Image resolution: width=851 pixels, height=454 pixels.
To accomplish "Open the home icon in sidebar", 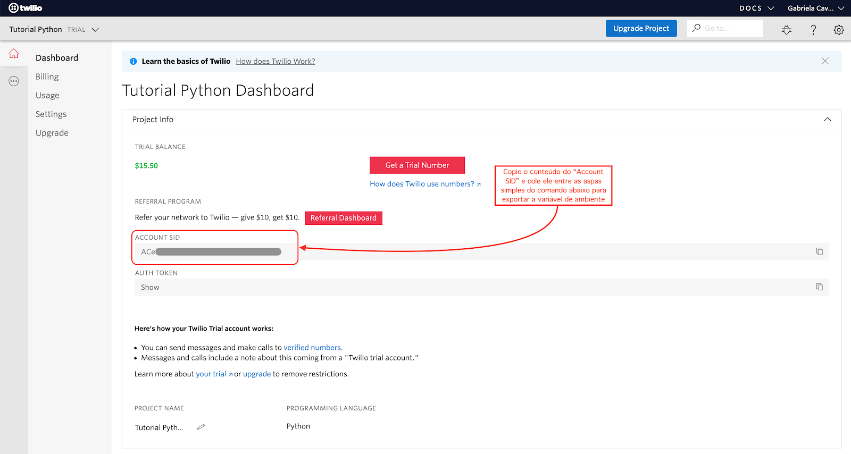I will 14,54.
